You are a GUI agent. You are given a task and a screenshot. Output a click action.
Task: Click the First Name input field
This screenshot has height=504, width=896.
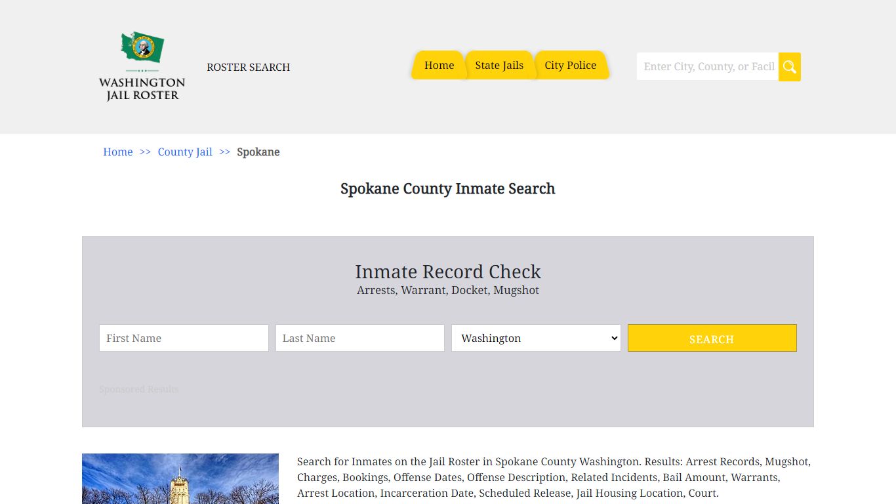[x=184, y=338]
